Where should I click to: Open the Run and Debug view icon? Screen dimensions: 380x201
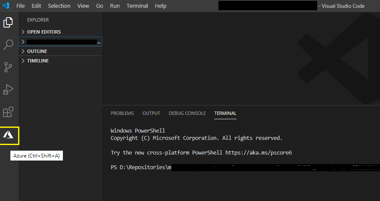(8, 90)
